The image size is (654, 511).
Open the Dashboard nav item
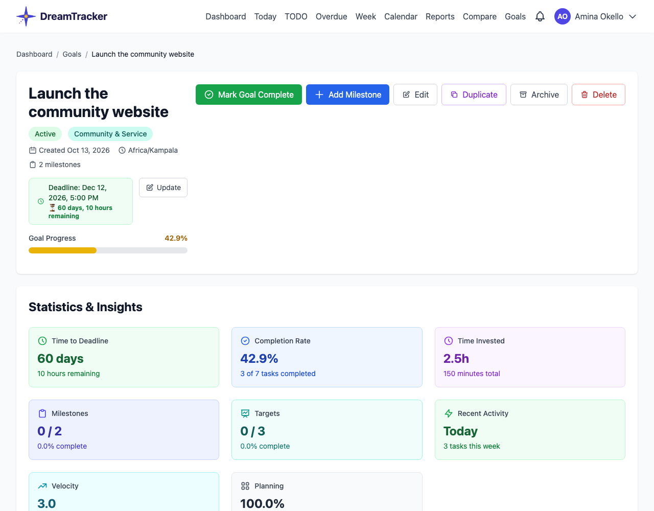point(226,16)
